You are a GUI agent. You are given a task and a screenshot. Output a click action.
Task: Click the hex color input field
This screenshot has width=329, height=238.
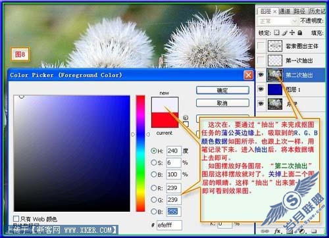[169, 225]
